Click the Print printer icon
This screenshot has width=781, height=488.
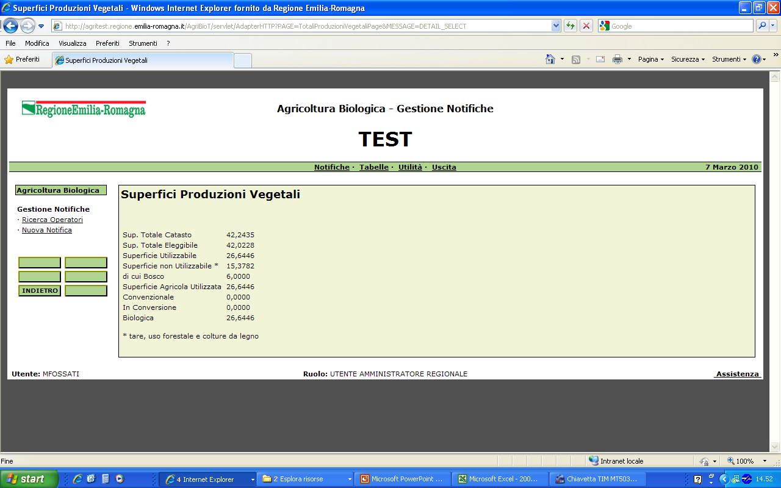pos(617,59)
